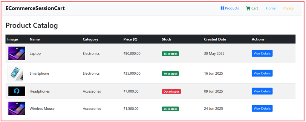The width and height of the screenshot is (306, 122).
Task: View Details for the Smartphone
Action: 262,73
